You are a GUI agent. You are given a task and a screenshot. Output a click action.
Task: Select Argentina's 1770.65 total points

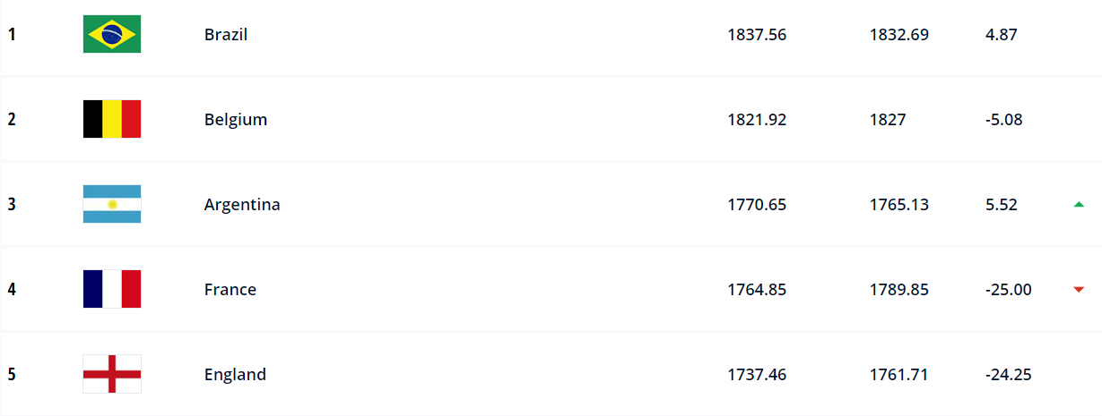pos(757,205)
